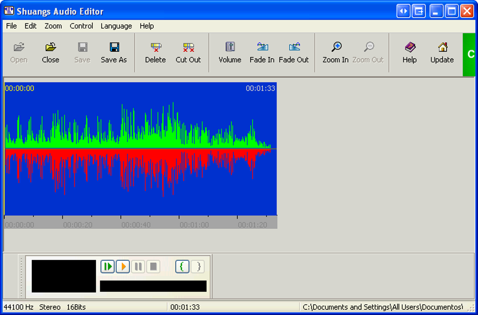478x315 pixels.
Task: Start playback with the orange play button
Action: pyautogui.click(x=123, y=267)
